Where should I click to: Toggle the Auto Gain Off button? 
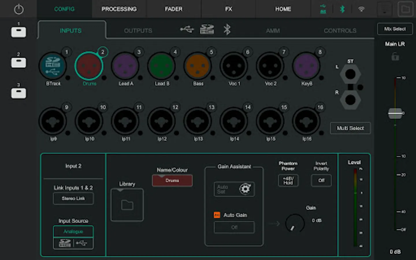pyautogui.click(x=234, y=227)
